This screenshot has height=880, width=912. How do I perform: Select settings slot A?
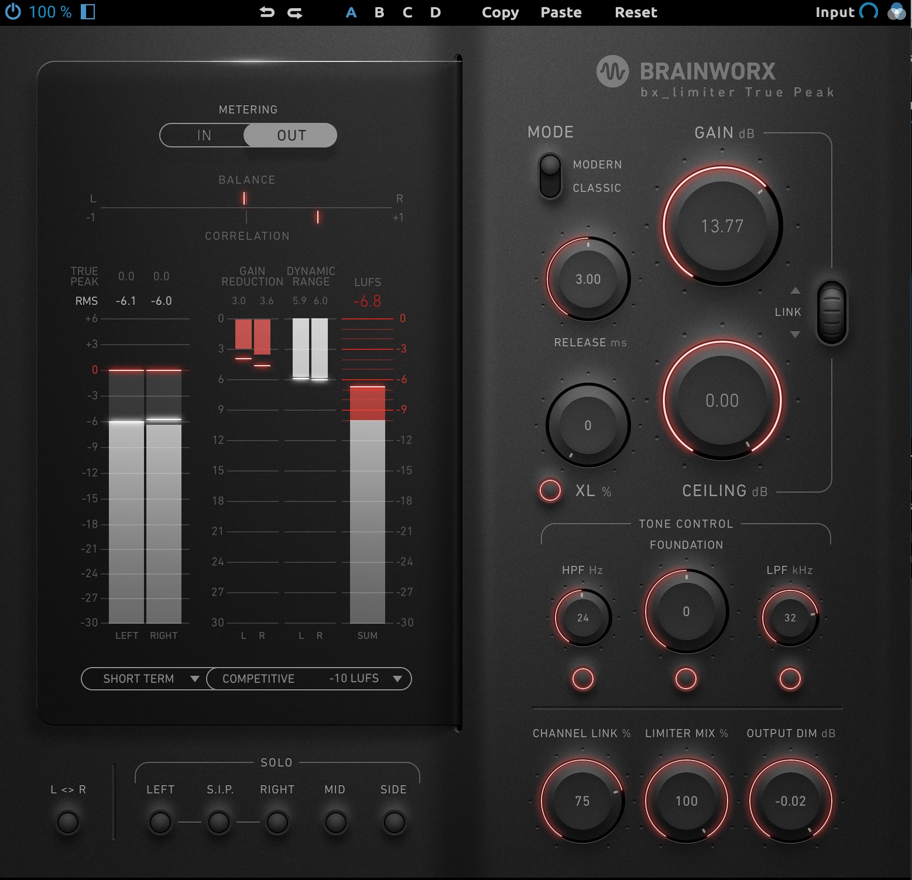click(x=351, y=12)
